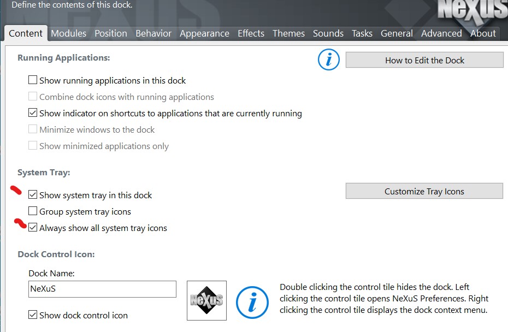
Task: Select the Appearance tab
Action: 204,33
